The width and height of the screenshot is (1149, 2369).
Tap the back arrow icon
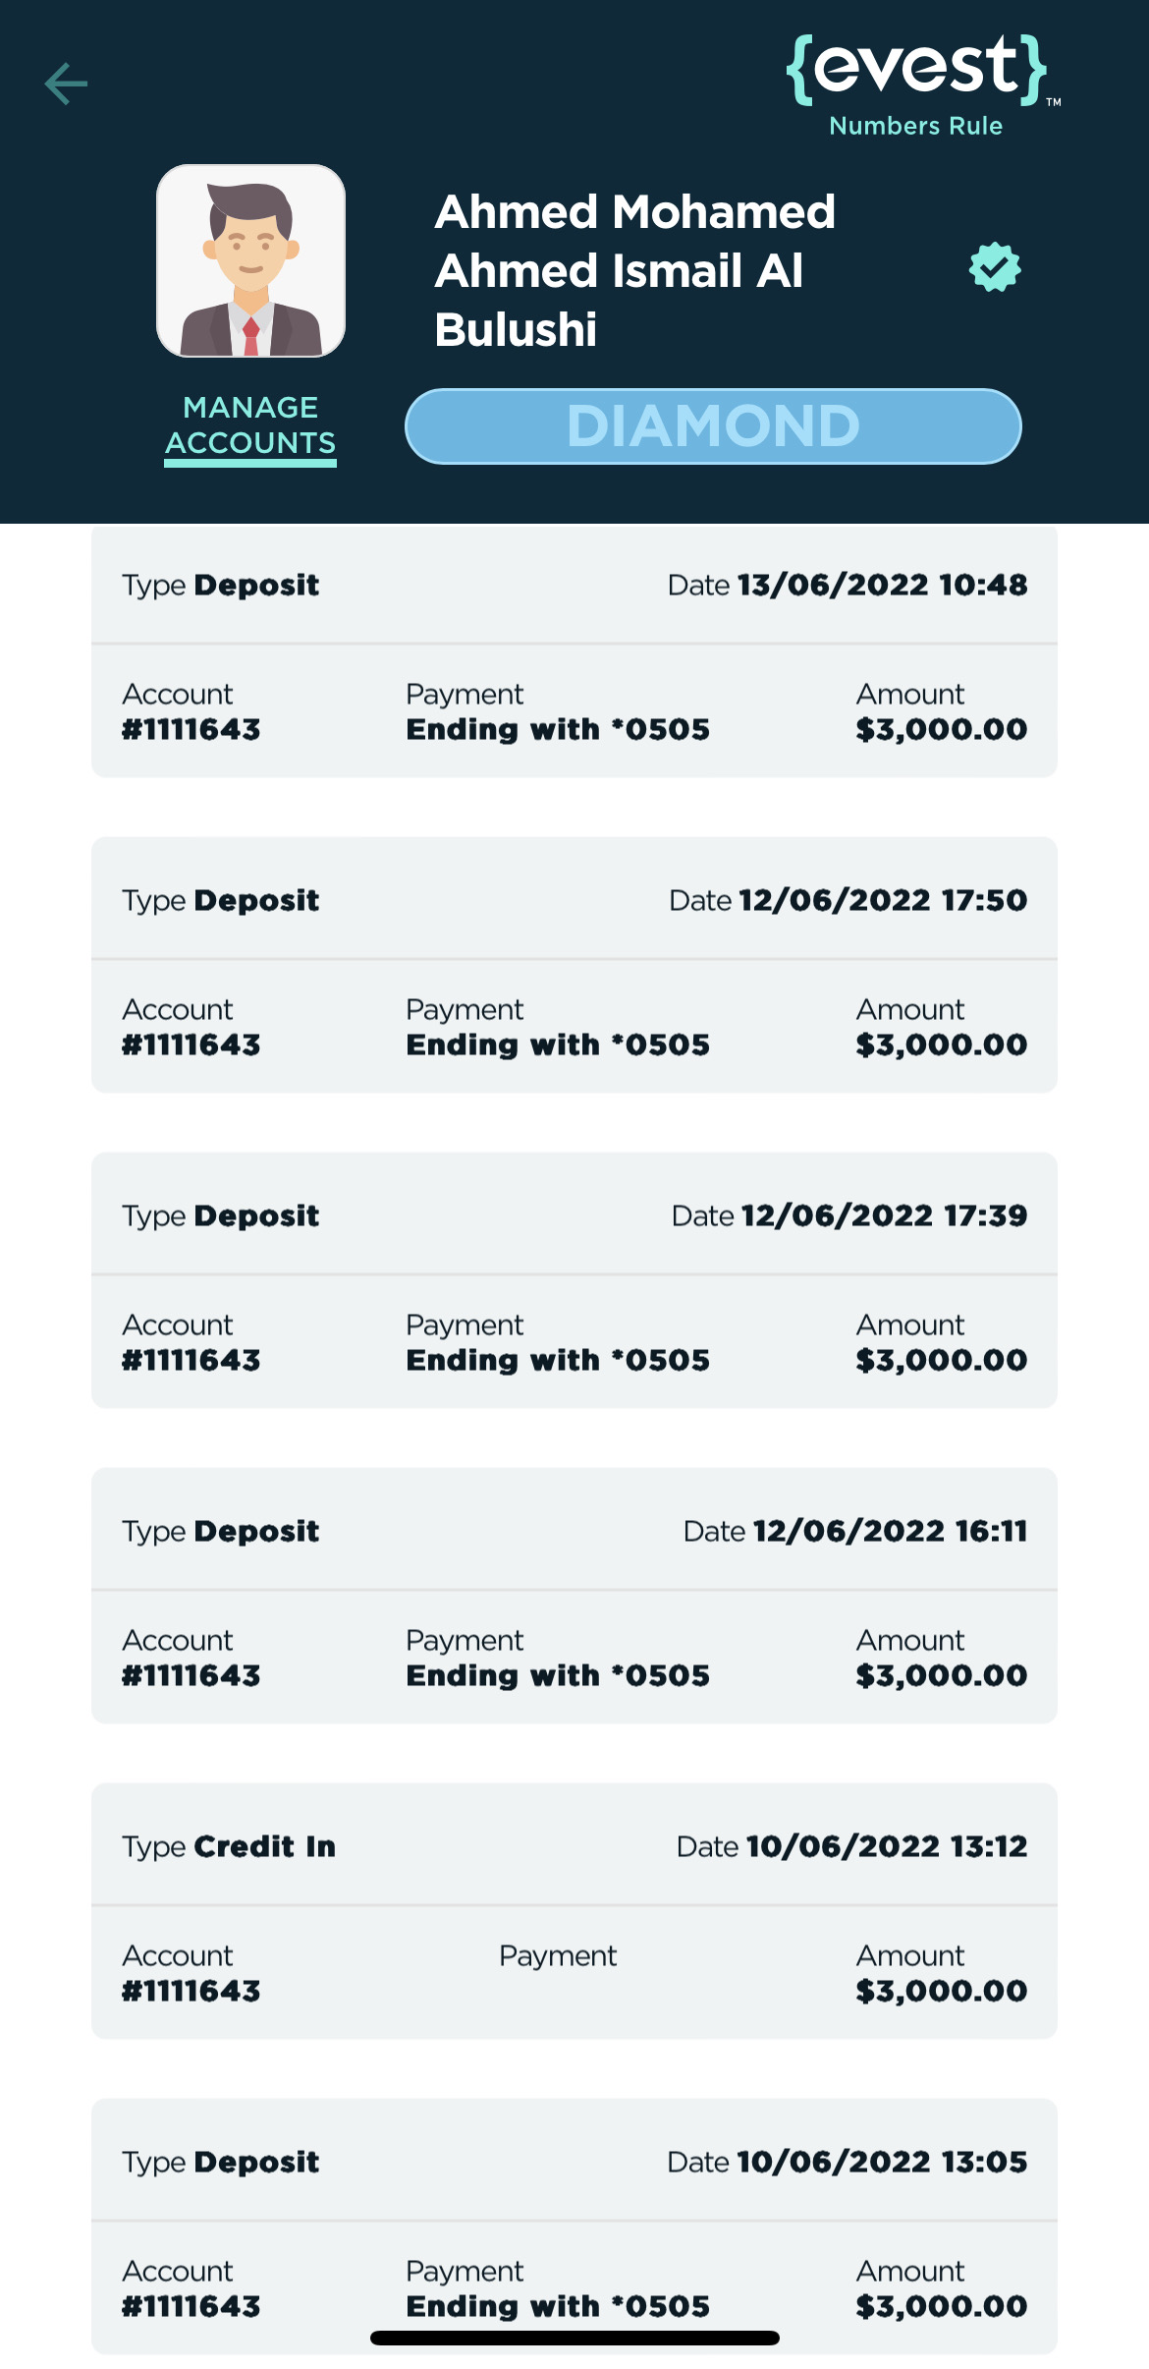pyautogui.click(x=67, y=84)
